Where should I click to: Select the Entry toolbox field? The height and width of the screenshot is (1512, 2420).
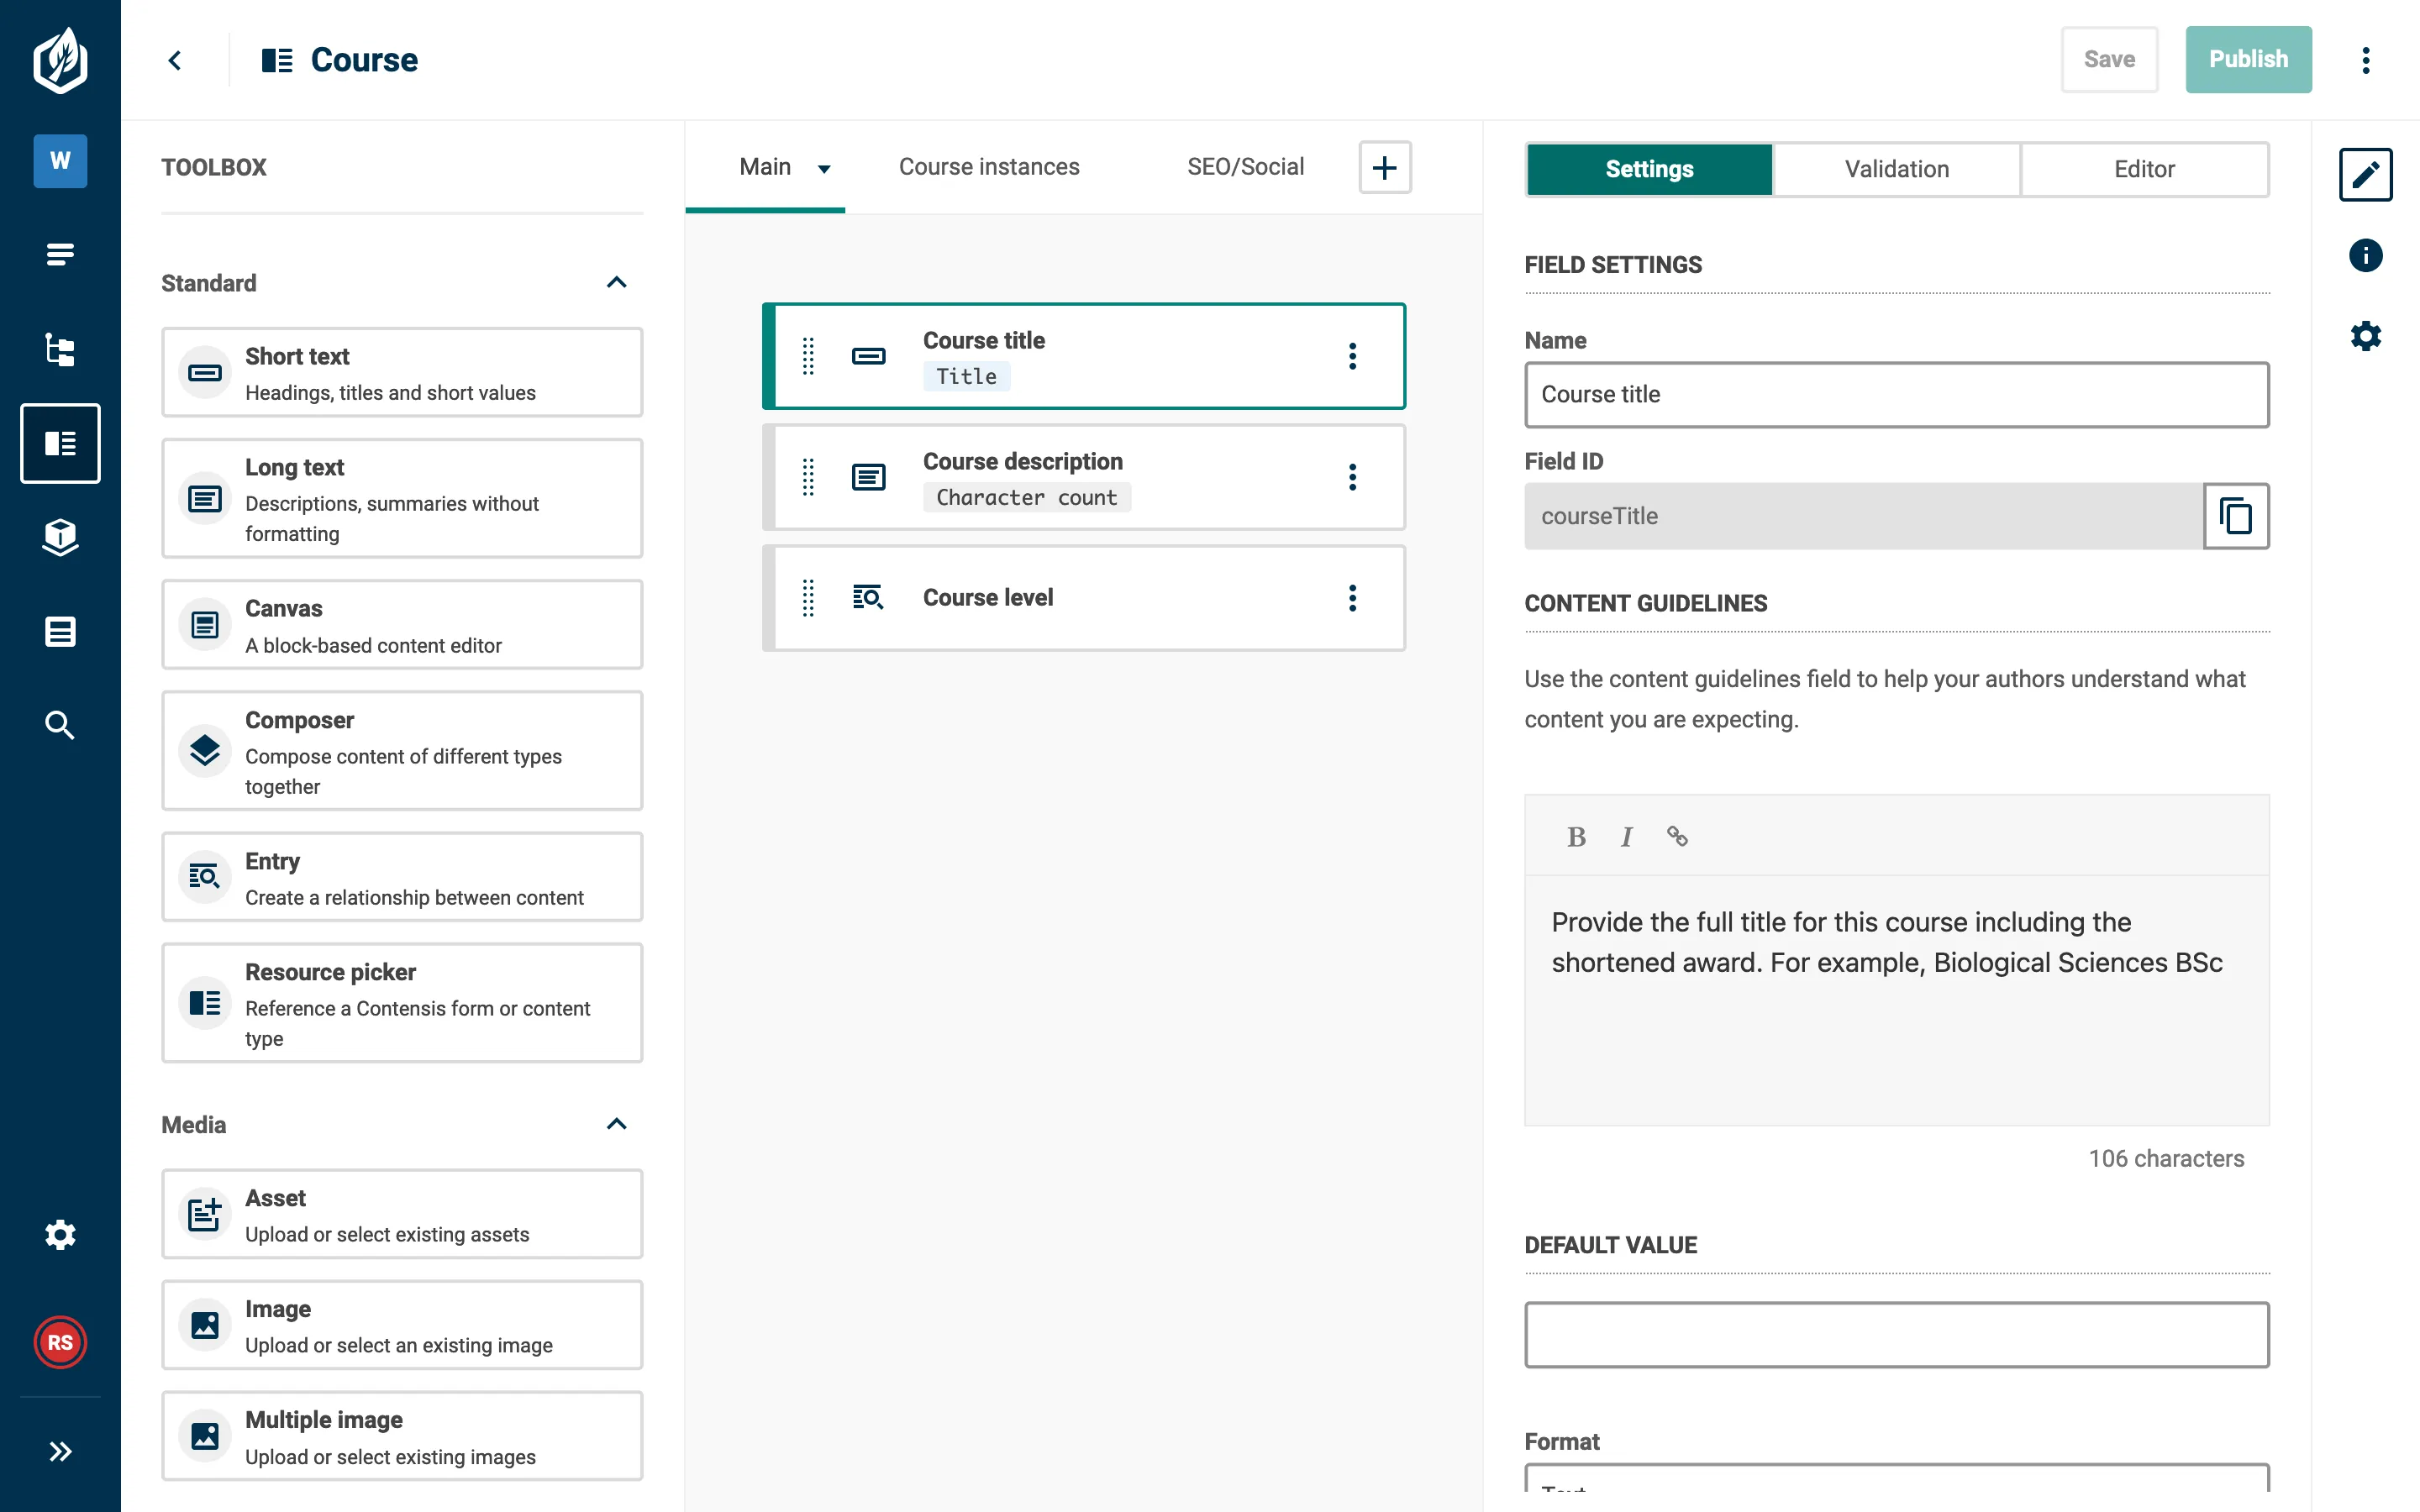(402, 877)
